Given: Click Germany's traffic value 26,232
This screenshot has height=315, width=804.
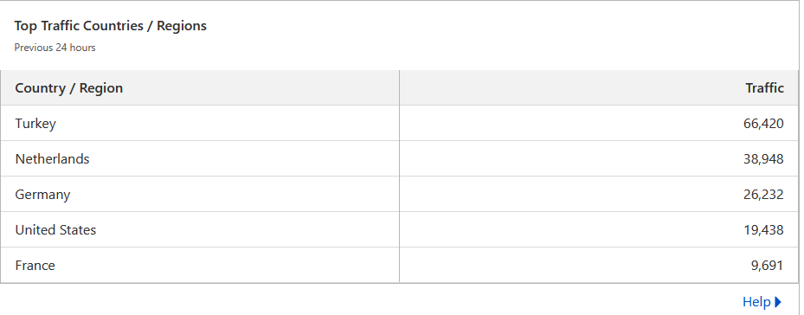Looking at the screenshot, I should [x=763, y=195].
